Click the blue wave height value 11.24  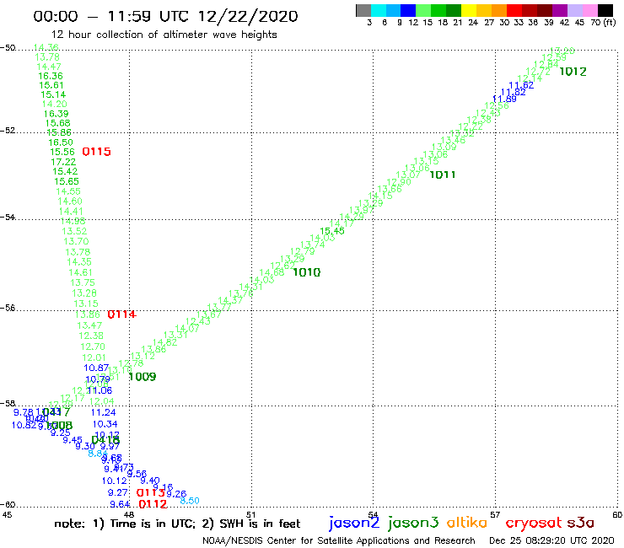pyautogui.click(x=103, y=413)
